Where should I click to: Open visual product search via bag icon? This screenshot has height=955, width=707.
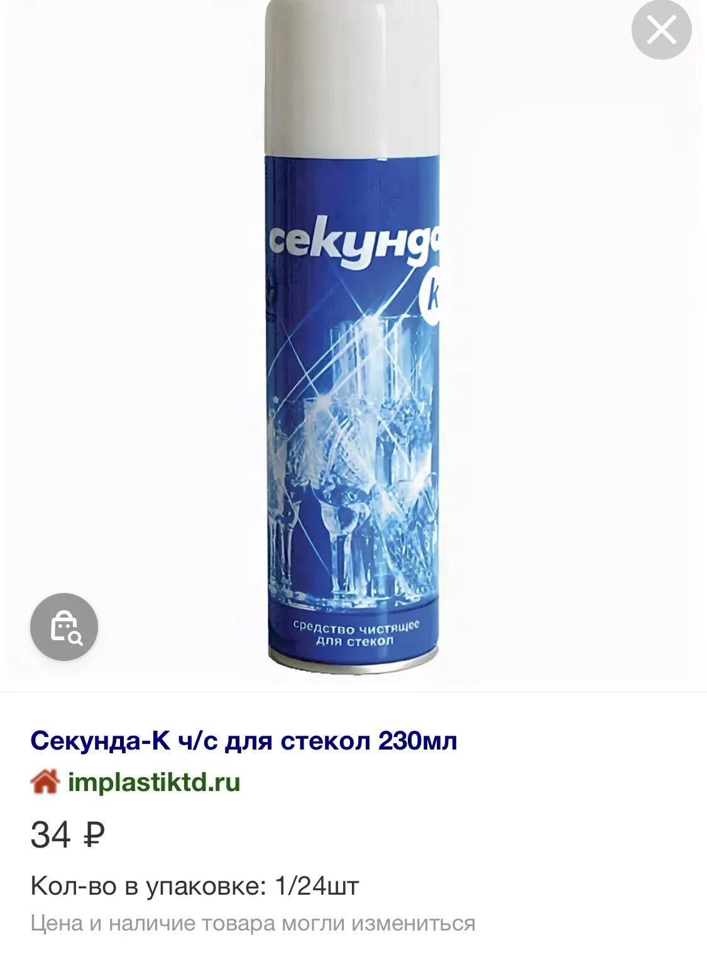64,627
